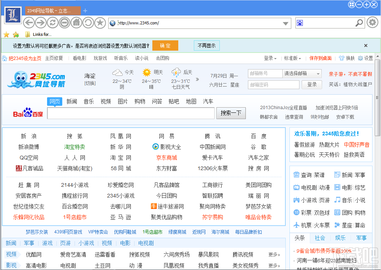Open the browser settings gear icon
Screen dimensions: 381x270
click(x=372, y=23)
